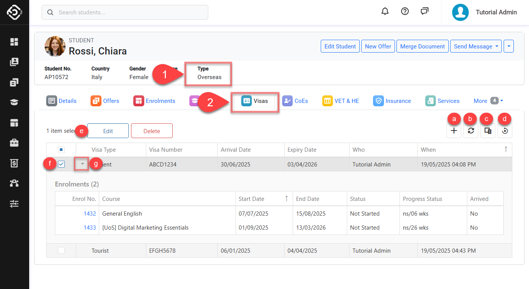This screenshot has height=289, width=529.
Task: Select the Digital Marketing Essentials course cell
Action: 167,227
